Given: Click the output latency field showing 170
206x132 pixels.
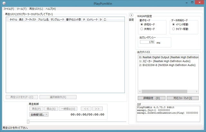Looking at the screenshot, I should [147, 42].
